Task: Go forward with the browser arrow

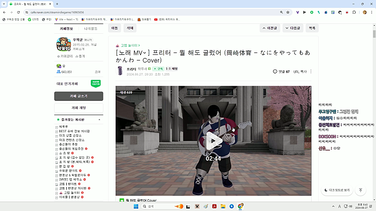Action: pos(11,12)
